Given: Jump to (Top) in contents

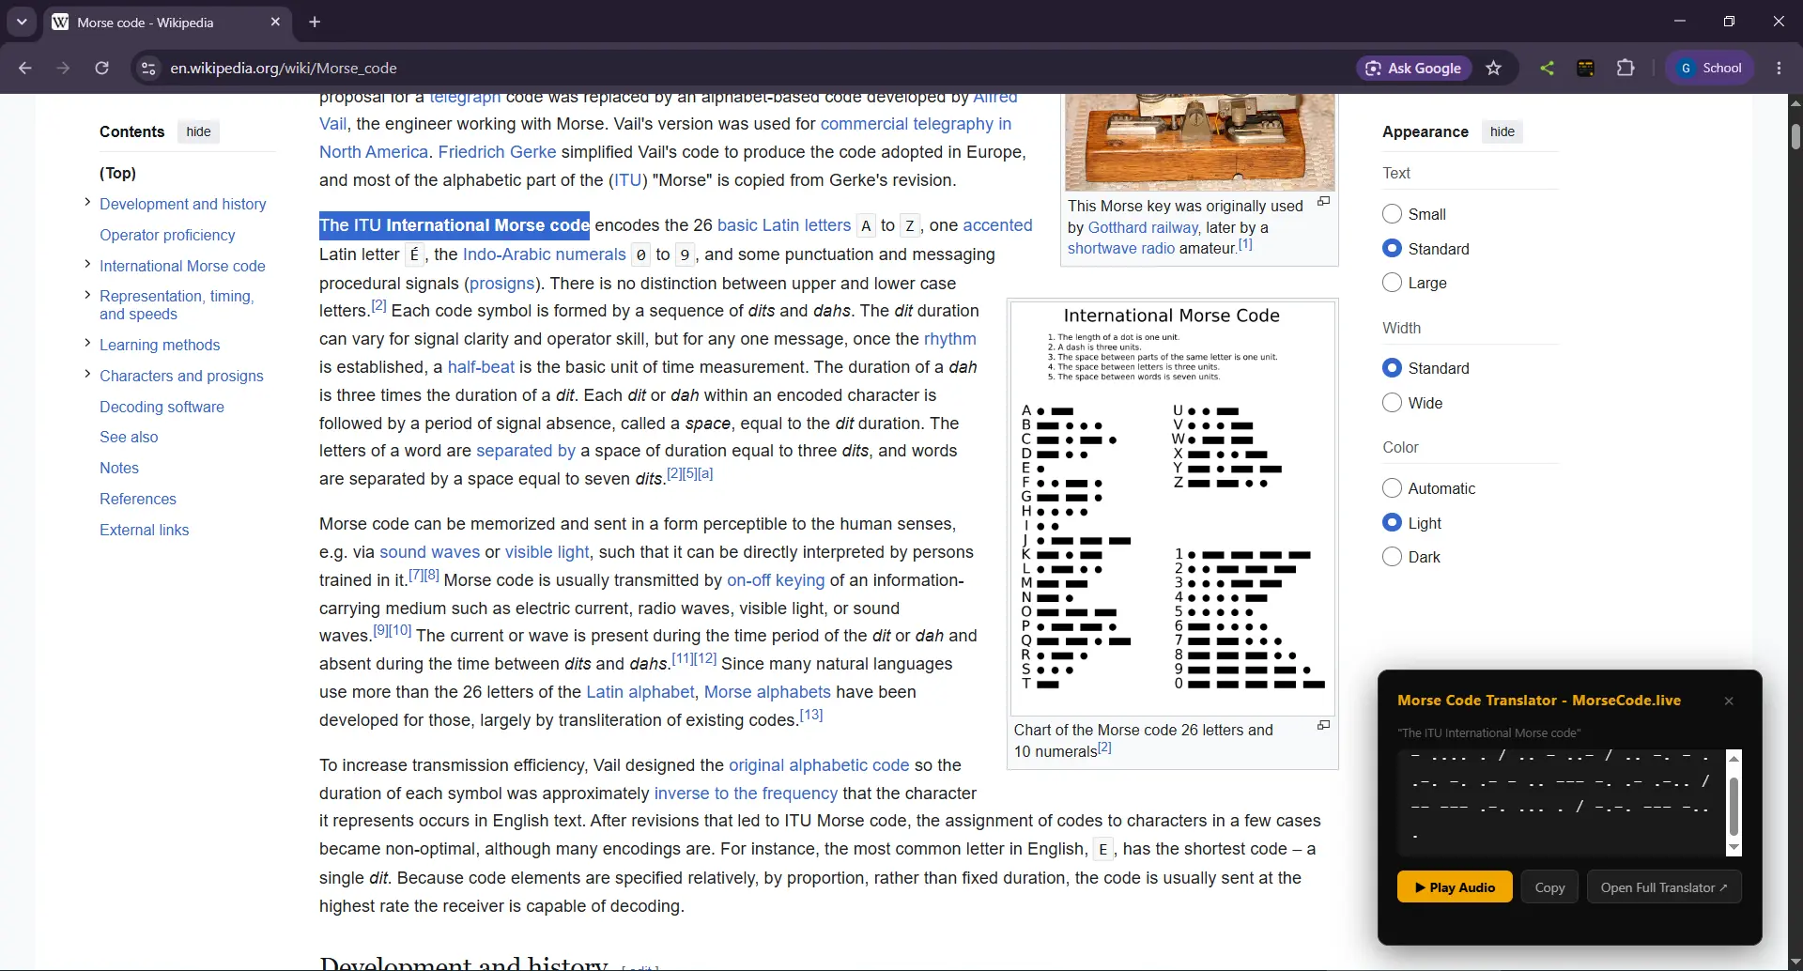Looking at the screenshot, I should pos(117,173).
